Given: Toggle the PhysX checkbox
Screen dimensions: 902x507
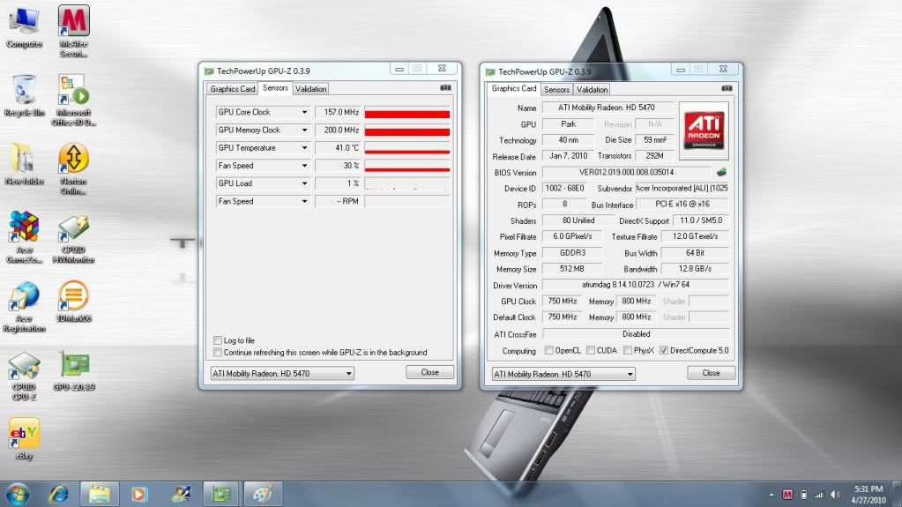Looking at the screenshot, I should (x=628, y=350).
